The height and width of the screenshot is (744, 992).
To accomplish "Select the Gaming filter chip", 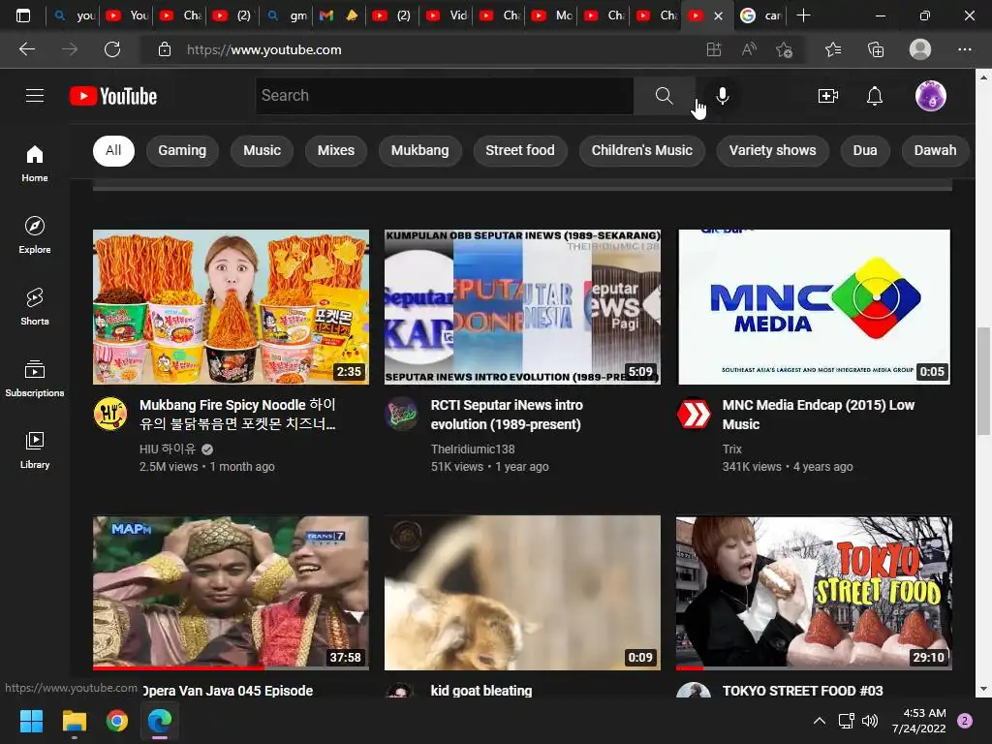I will [x=182, y=150].
